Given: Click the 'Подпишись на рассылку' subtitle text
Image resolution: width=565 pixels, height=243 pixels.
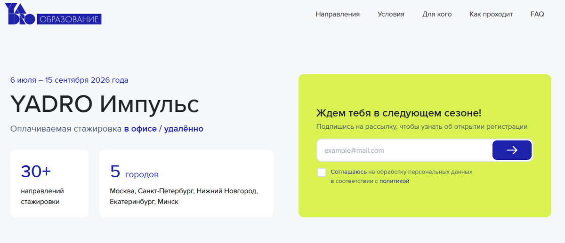Looking at the screenshot, I should pos(422,127).
